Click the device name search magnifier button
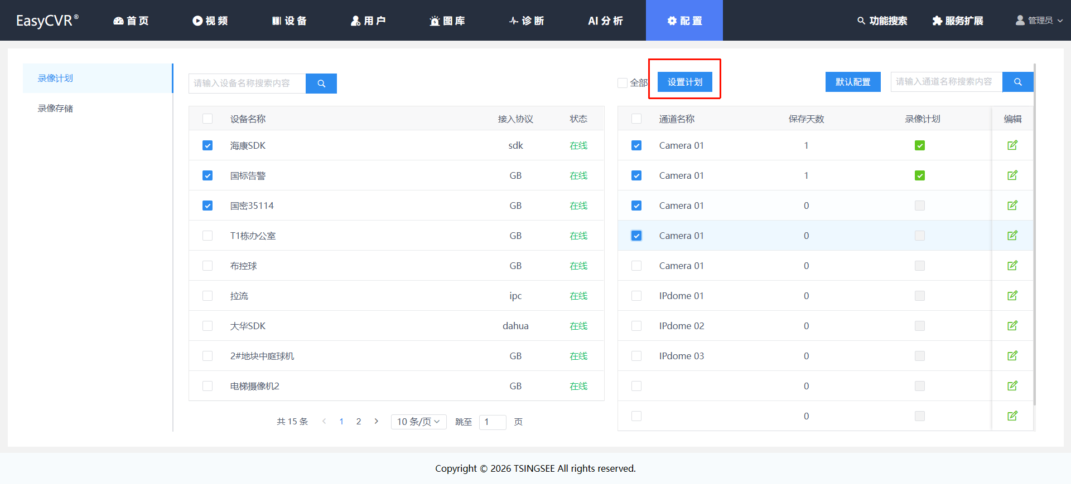Screen dimensions: 1071x484 click(x=321, y=84)
